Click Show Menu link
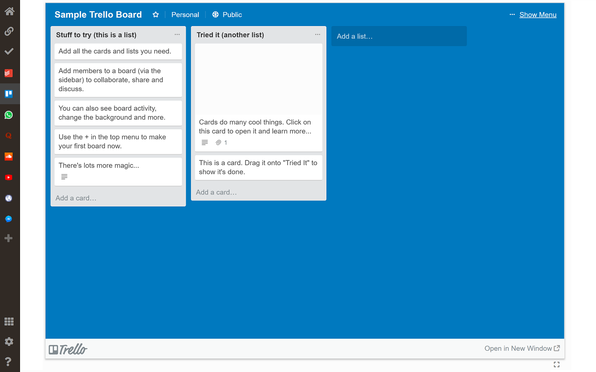The height and width of the screenshot is (372, 596). [x=538, y=14]
